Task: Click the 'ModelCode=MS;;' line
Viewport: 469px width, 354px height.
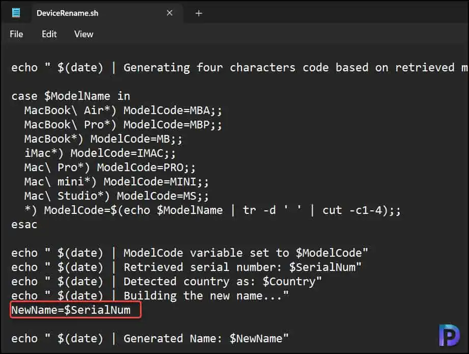Action: click(116, 196)
